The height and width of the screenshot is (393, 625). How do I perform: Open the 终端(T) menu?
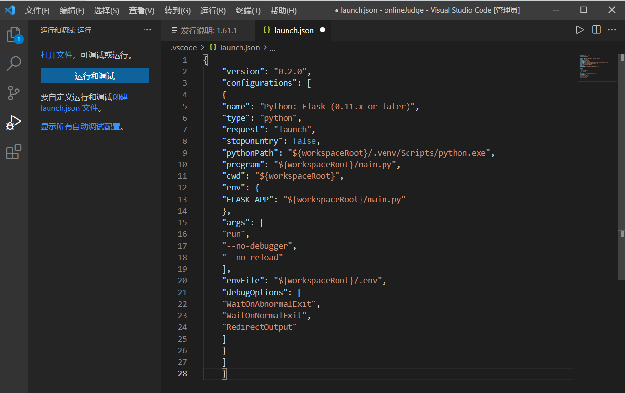248,10
